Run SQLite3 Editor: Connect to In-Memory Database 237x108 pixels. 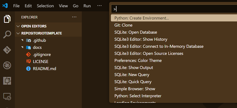[x=174, y=46]
